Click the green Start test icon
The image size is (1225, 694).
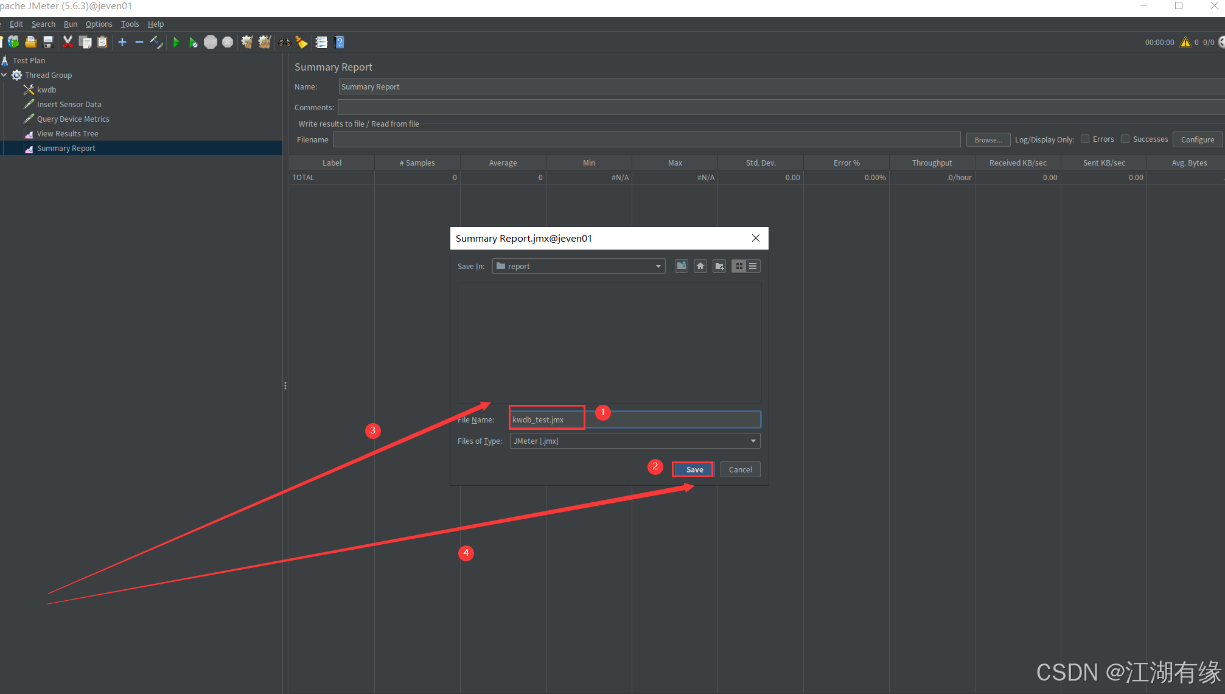(x=176, y=42)
